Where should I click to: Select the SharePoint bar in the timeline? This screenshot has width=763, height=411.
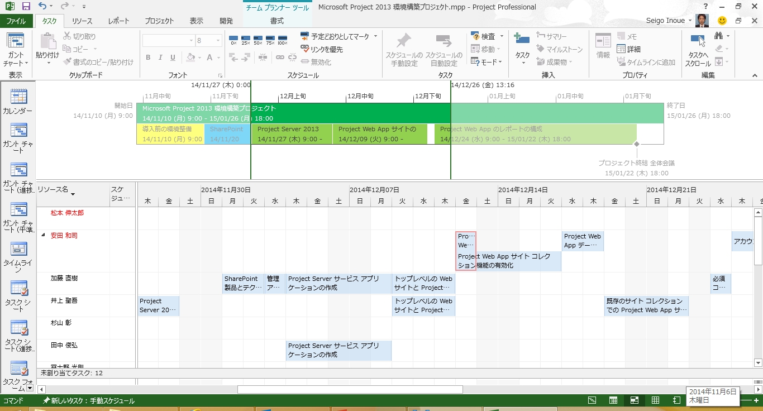tap(227, 134)
